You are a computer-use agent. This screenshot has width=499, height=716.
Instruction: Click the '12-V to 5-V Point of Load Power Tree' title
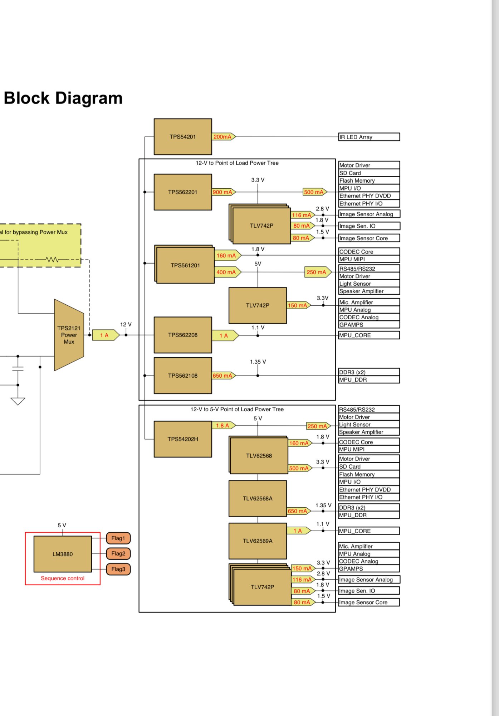(x=237, y=409)
